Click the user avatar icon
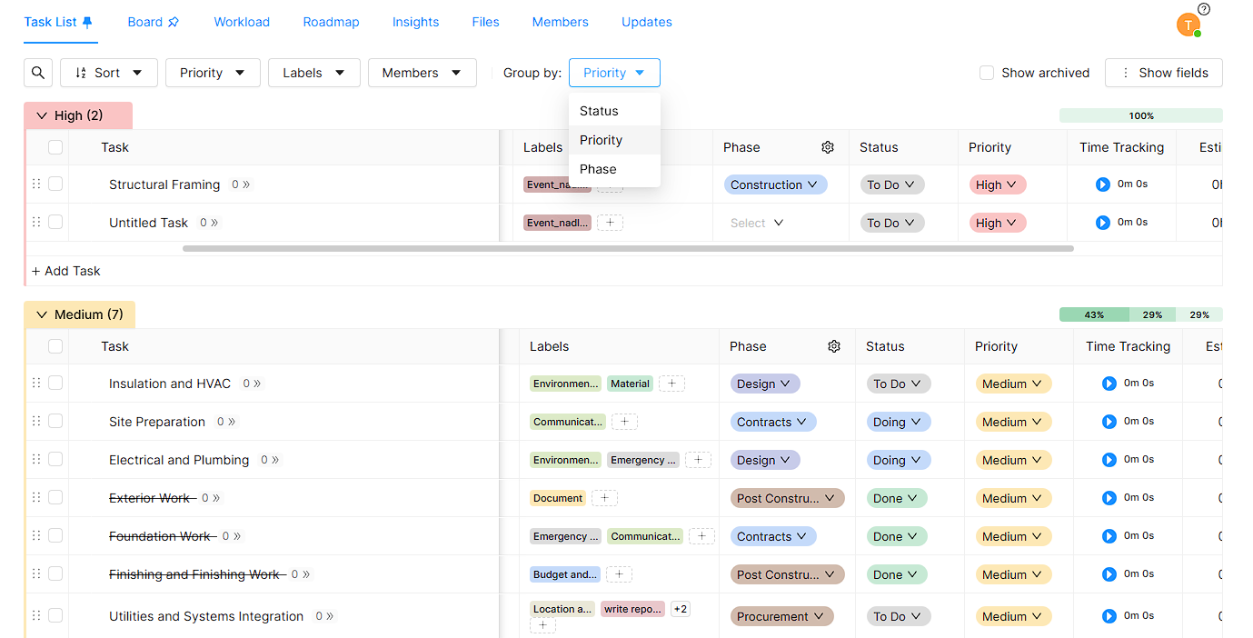Viewport: 1253px width, 638px height. click(1188, 25)
